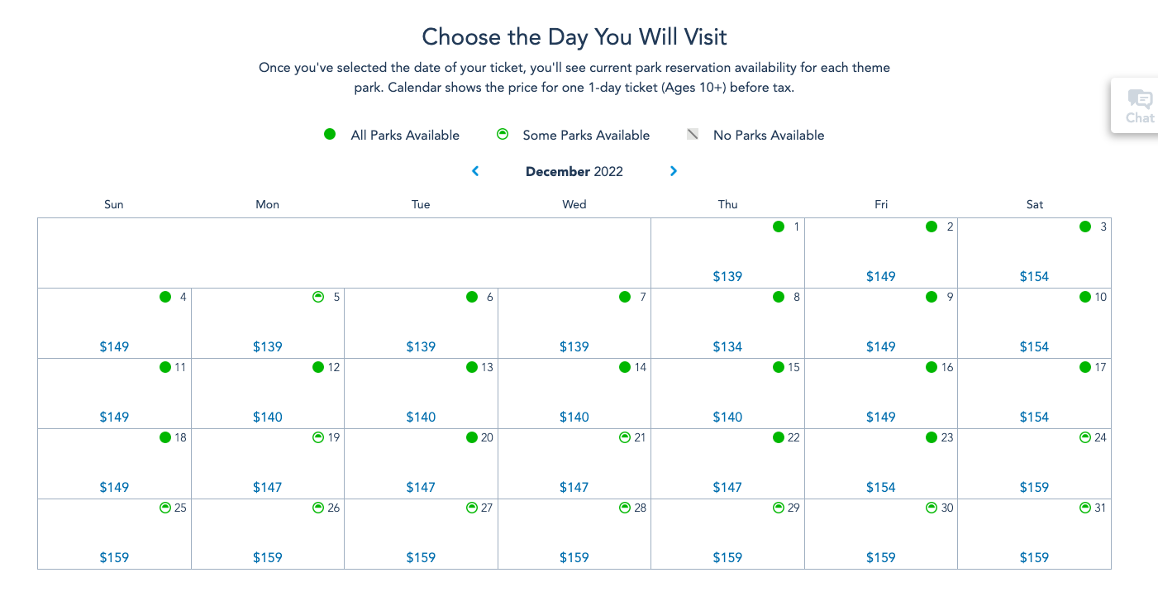
Task: Click the $154 price on December 23
Action: click(x=881, y=487)
